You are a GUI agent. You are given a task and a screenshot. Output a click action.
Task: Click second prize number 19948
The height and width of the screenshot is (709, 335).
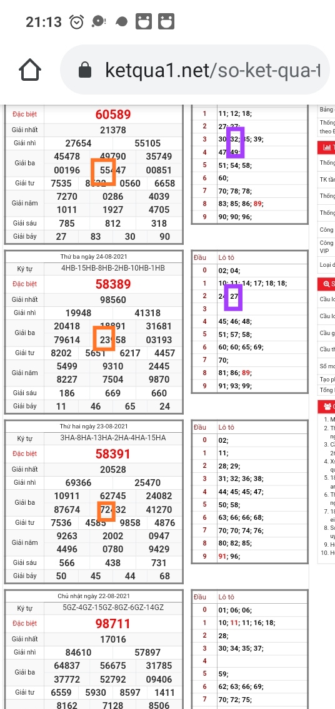click(78, 313)
